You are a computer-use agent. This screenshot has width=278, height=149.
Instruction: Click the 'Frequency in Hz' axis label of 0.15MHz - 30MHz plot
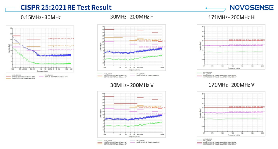pyautogui.click(x=42, y=71)
